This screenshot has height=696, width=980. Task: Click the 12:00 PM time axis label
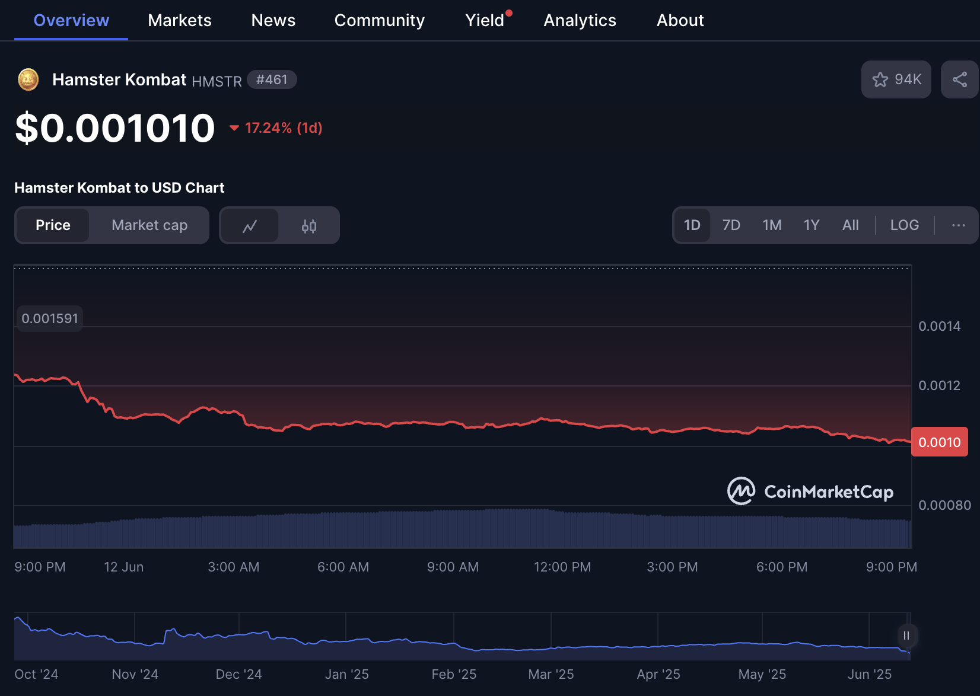[x=562, y=567]
